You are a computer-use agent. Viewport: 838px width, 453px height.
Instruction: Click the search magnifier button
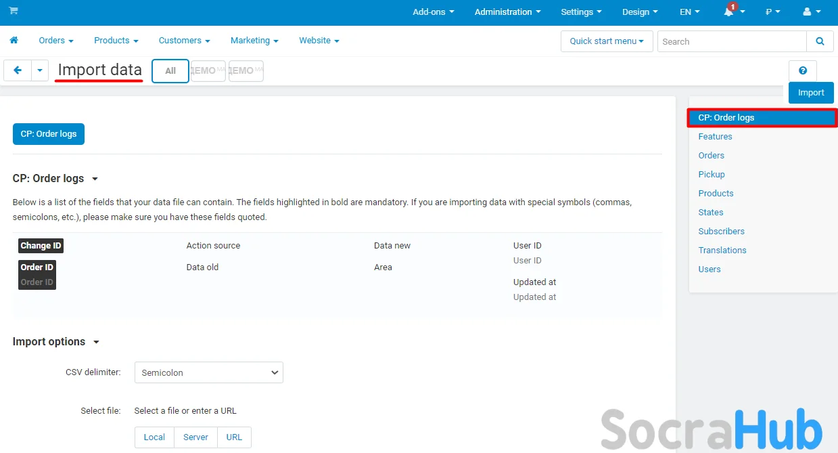pos(820,41)
